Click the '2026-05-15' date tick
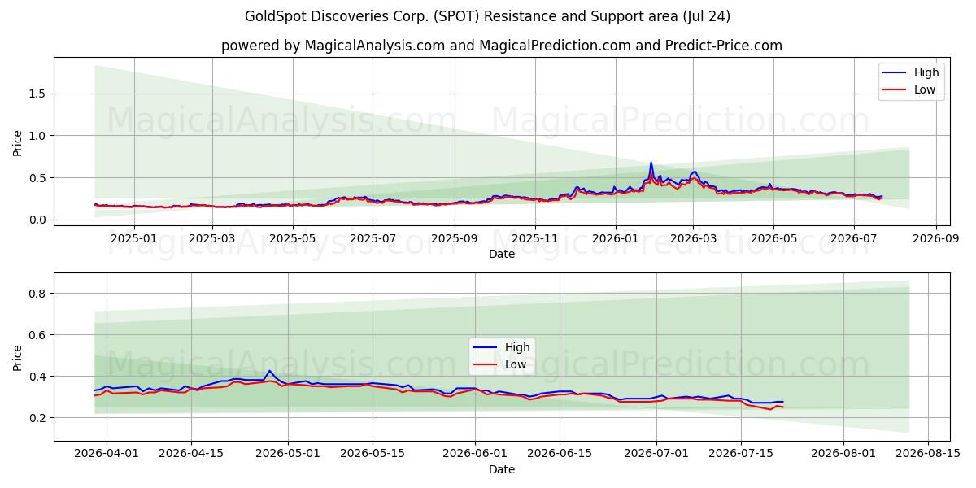976x488 pixels. [373, 454]
